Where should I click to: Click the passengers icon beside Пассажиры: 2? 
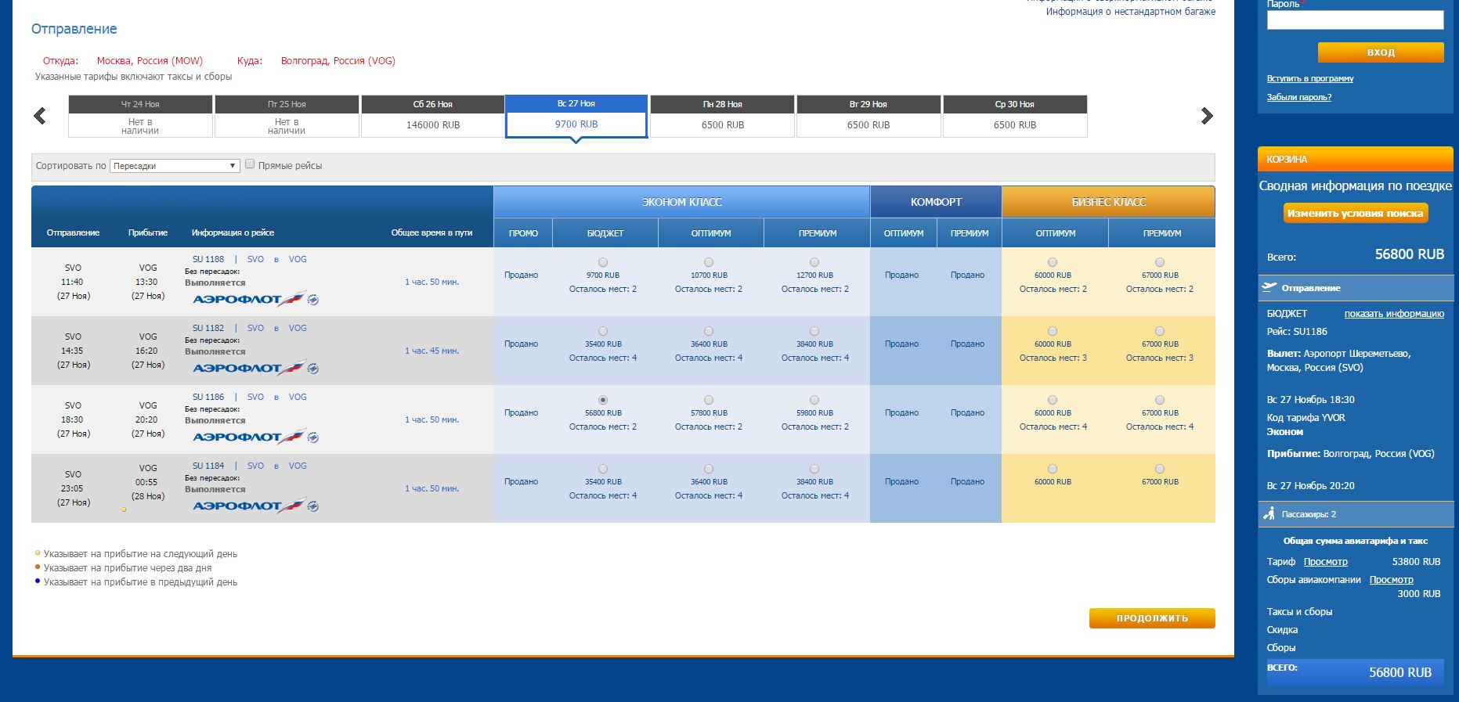pyautogui.click(x=1269, y=514)
